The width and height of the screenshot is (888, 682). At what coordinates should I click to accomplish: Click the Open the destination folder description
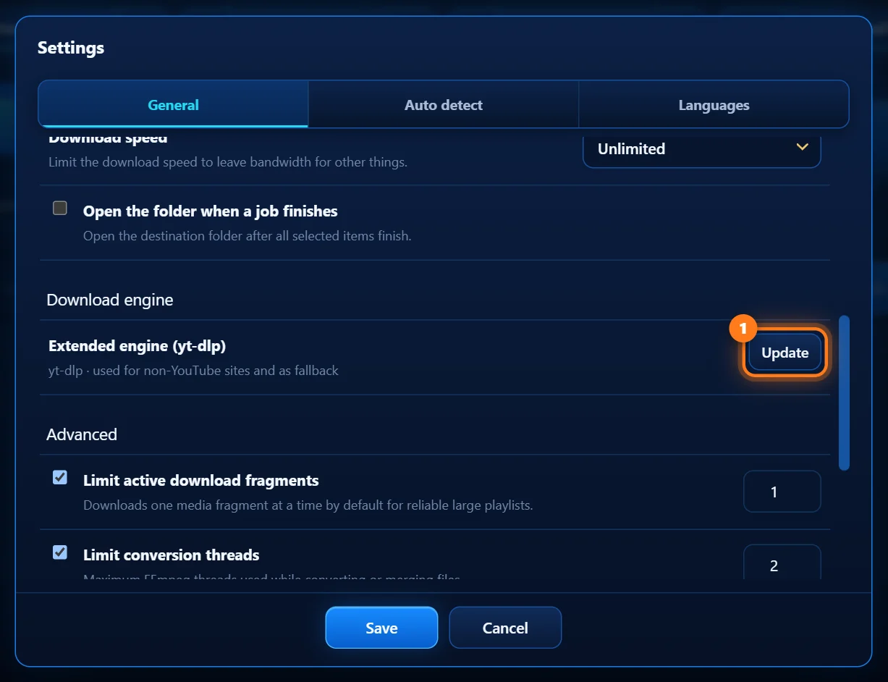(x=248, y=236)
